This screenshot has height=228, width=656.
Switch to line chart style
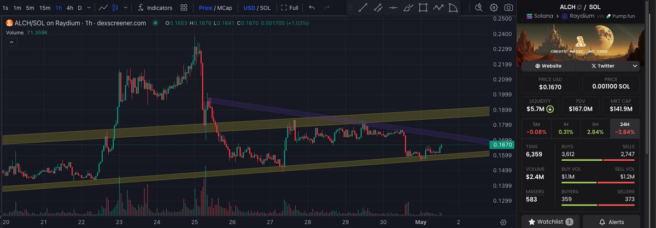pyautogui.click(x=103, y=8)
